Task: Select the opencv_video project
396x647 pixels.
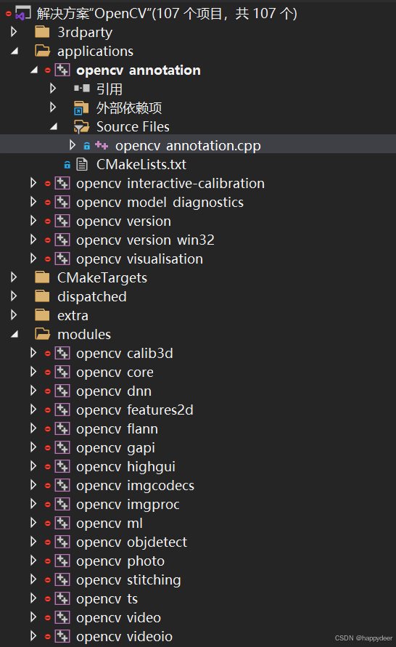Action: point(119,618)
